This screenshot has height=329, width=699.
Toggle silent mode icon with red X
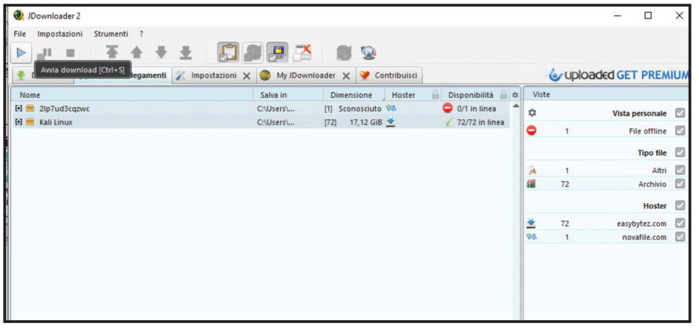[x=302, y=53]
